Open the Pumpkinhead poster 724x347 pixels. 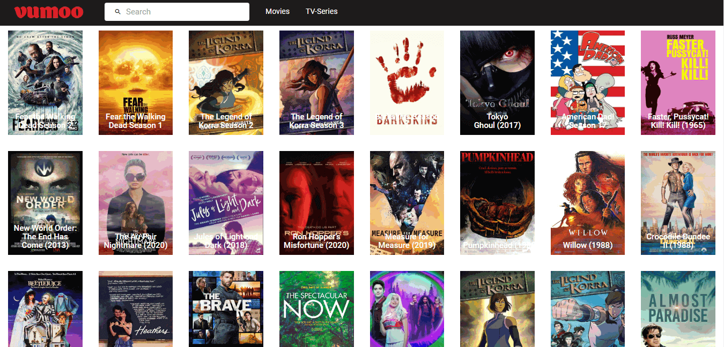click(497, 203)
